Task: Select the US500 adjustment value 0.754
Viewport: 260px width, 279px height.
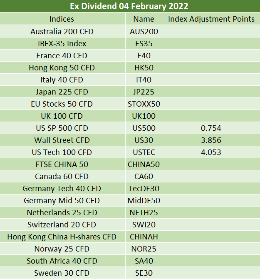Action: coord(211,128)
